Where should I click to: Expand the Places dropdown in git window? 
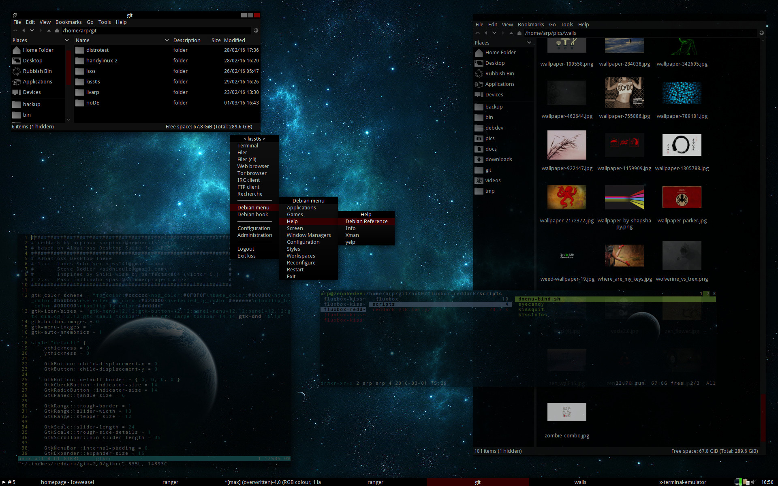click(x=67, y=40)
